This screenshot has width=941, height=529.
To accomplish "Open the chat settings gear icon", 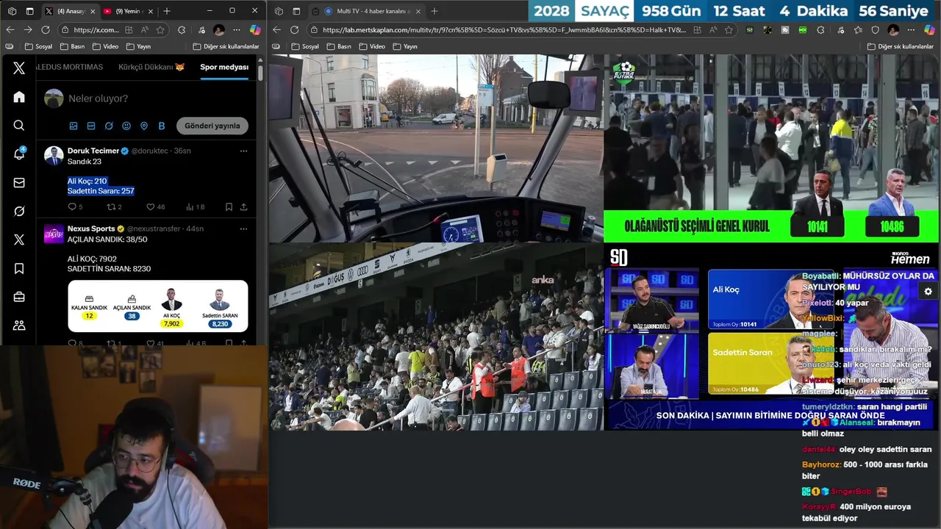I will (928, 292).
